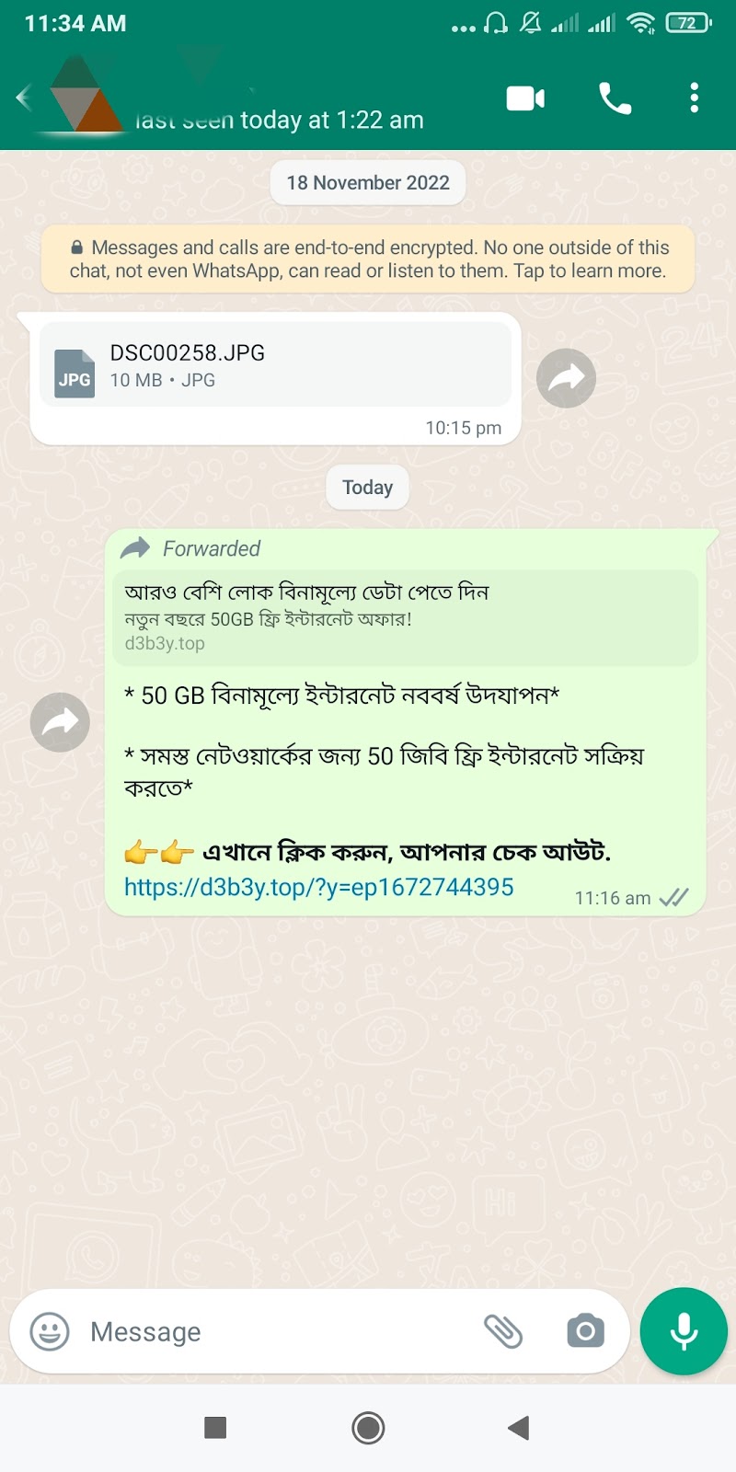Tap the voice call phone icon
This screenshot has height=1472, width=736.
(615, 98)
